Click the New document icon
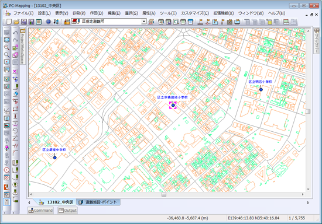The image size is (322, 224). point(9,22)
